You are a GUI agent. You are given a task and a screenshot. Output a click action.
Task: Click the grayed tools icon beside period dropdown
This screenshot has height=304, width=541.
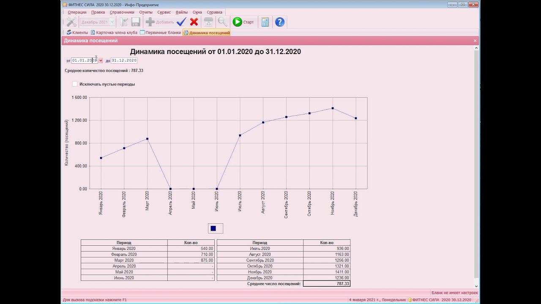coord(124,22)
